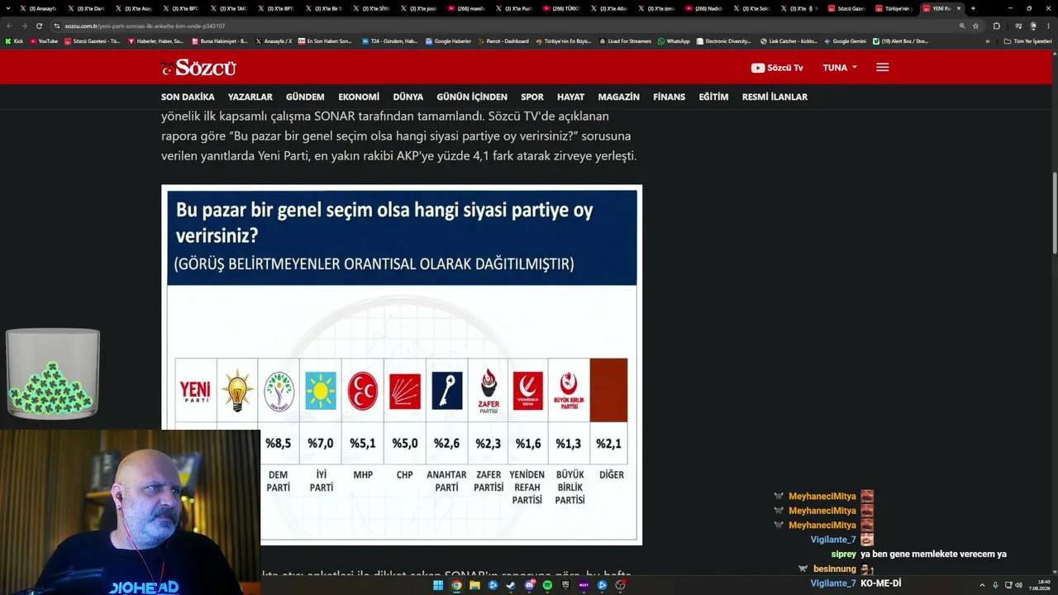The image size is (1058, 595).
Task: Open EĞİTİM section
Action: [x=713, y=97]
